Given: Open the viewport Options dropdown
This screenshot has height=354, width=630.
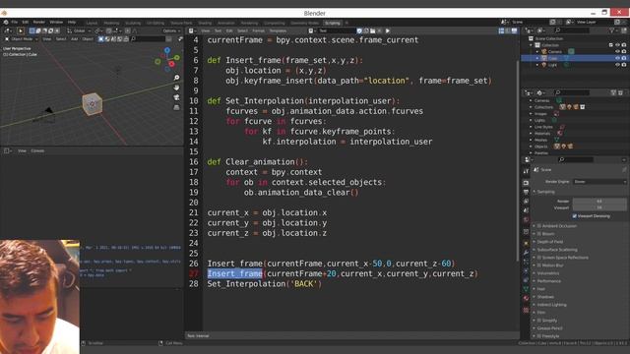Looking at the screenshot, I should pos(171,30).
